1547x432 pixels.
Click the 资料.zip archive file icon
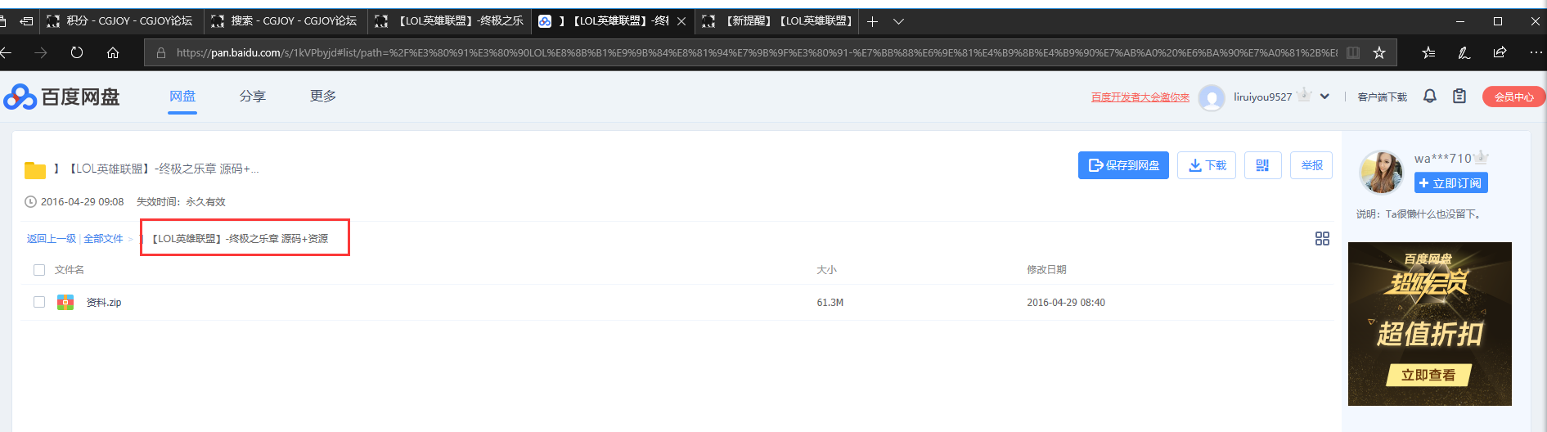coord(65,302)
